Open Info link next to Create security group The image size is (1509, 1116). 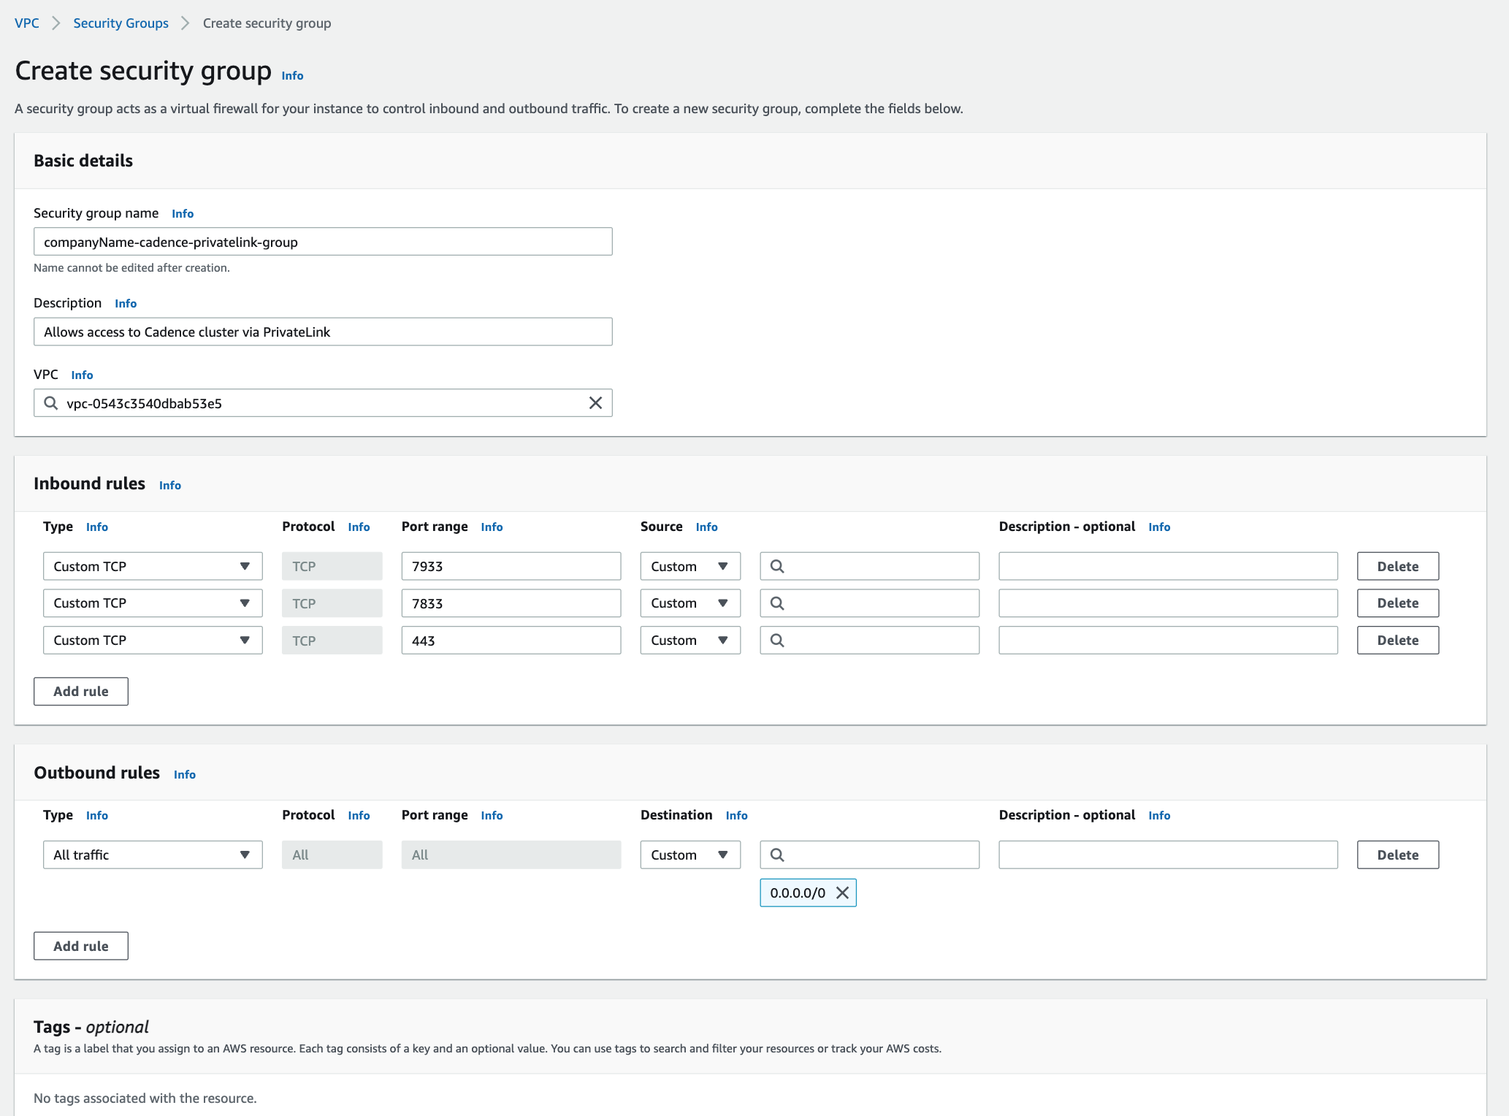292,76
